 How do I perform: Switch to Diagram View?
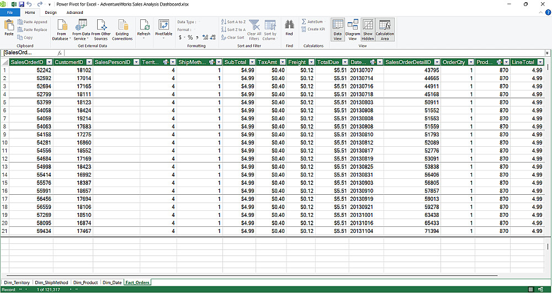point(352,30)
